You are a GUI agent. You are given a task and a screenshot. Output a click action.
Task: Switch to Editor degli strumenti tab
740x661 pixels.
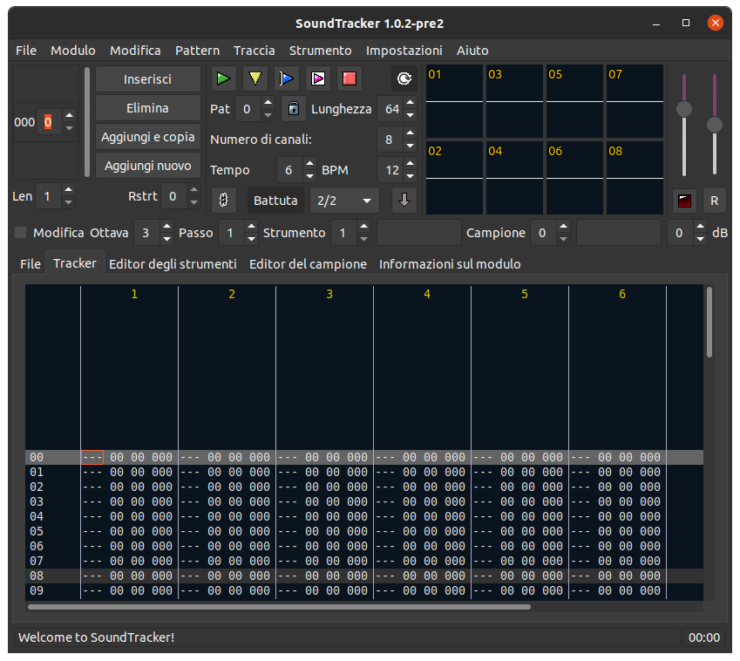[x=173, y=264]
